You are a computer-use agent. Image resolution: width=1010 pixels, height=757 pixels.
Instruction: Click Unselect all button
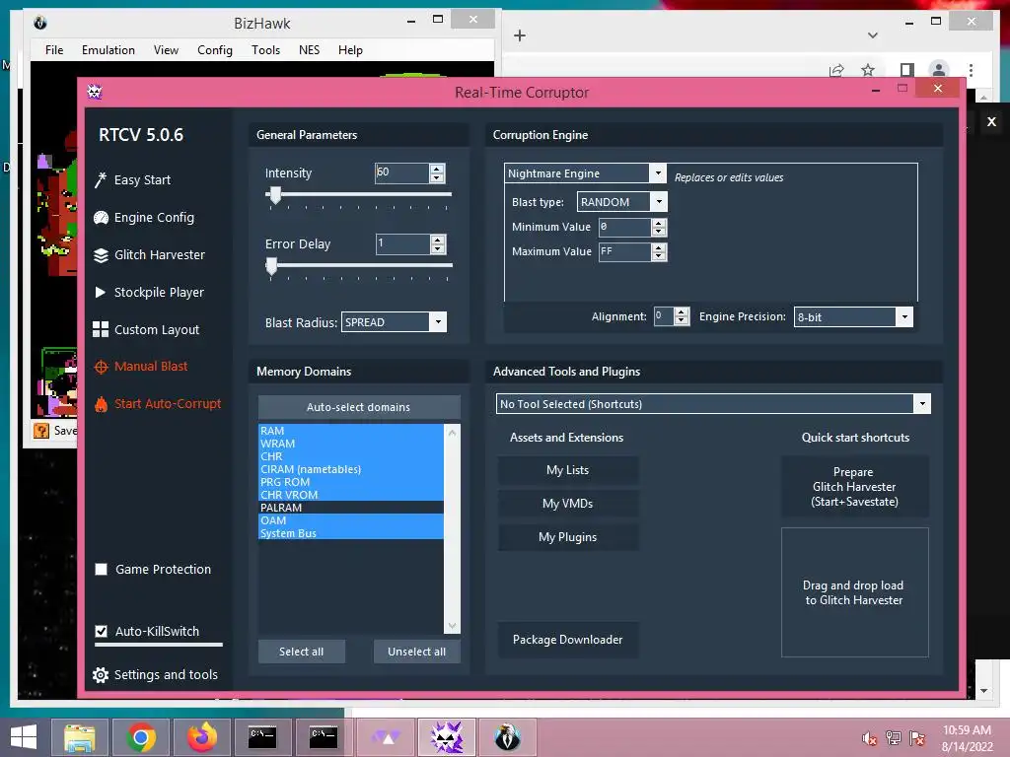tap(417, 652)
